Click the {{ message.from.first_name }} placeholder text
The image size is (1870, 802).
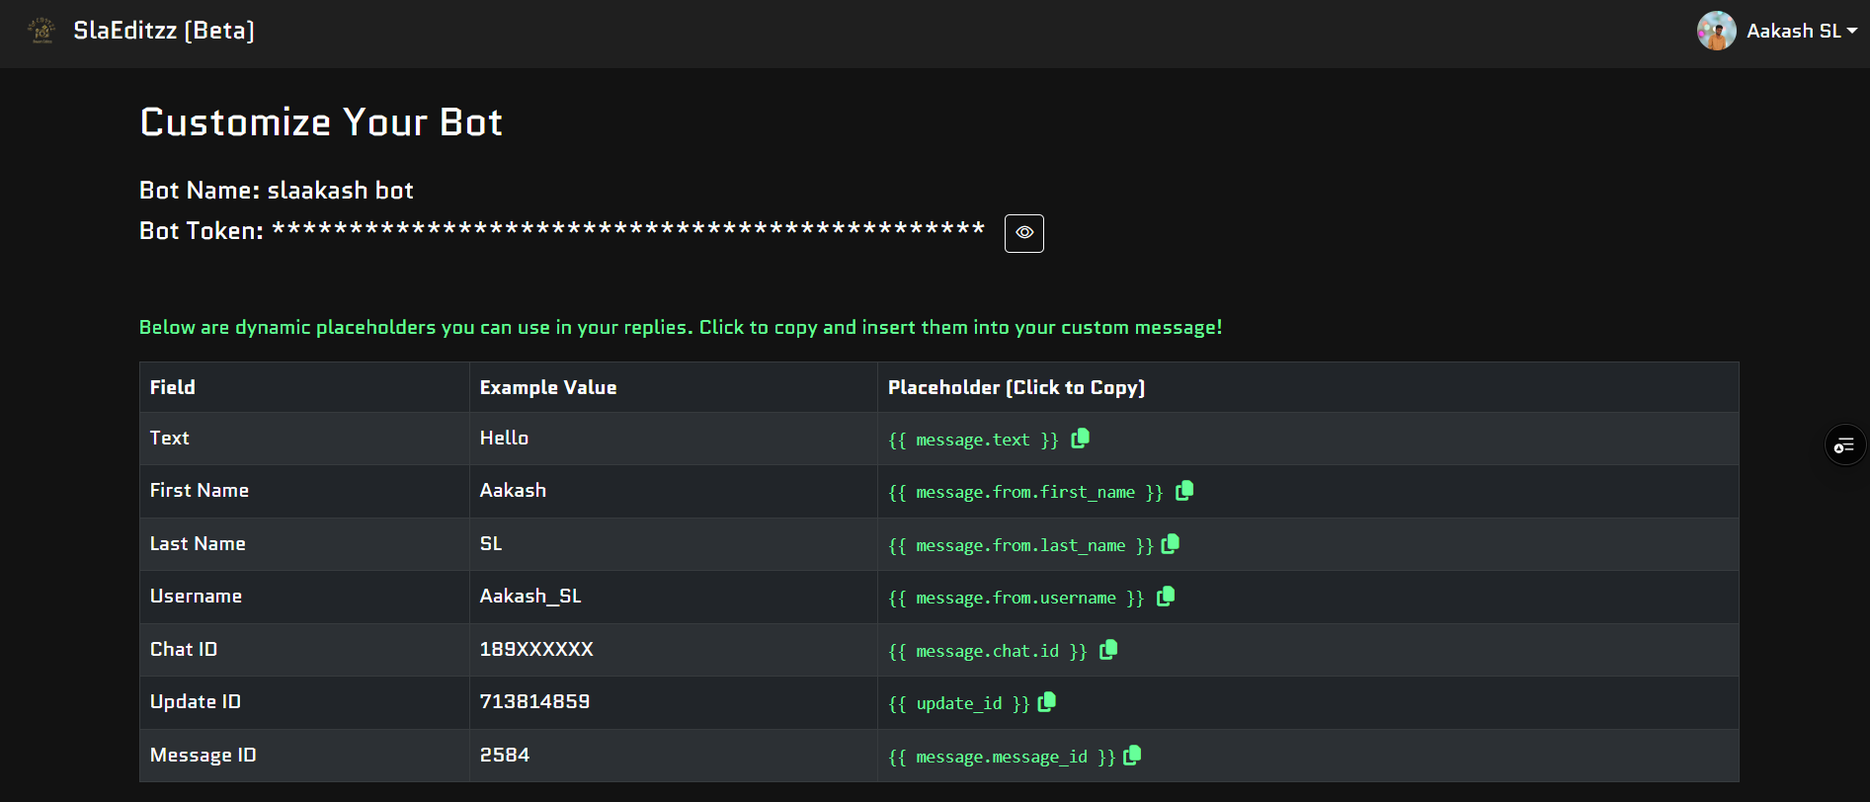(1025, 492)
